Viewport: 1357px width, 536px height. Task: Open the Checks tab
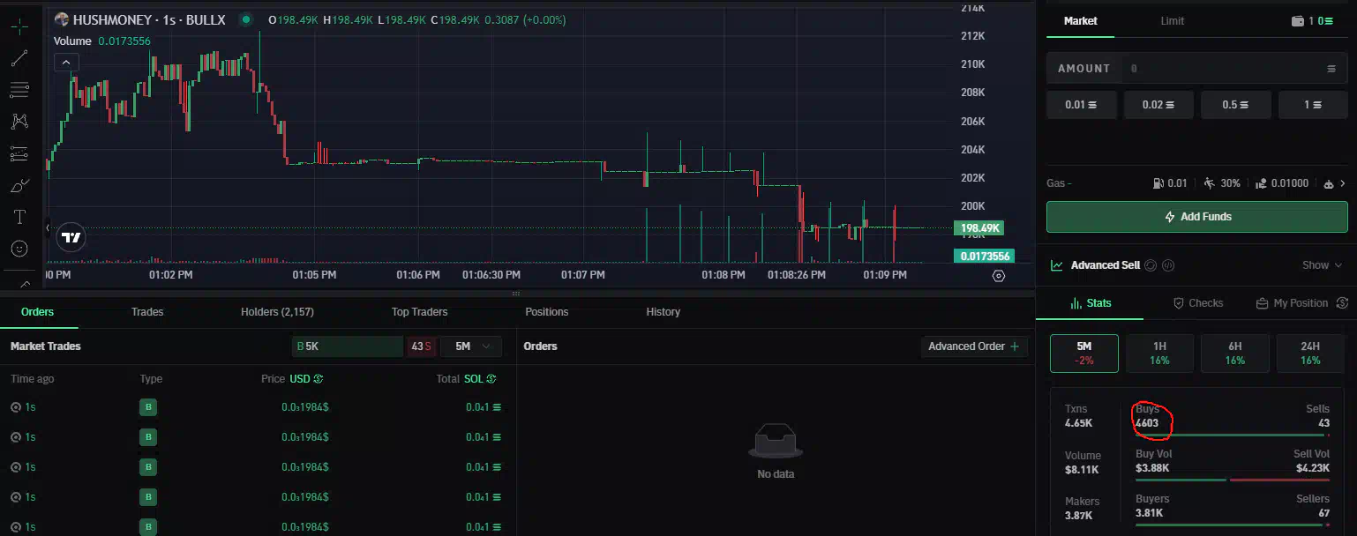point(1197,303)
